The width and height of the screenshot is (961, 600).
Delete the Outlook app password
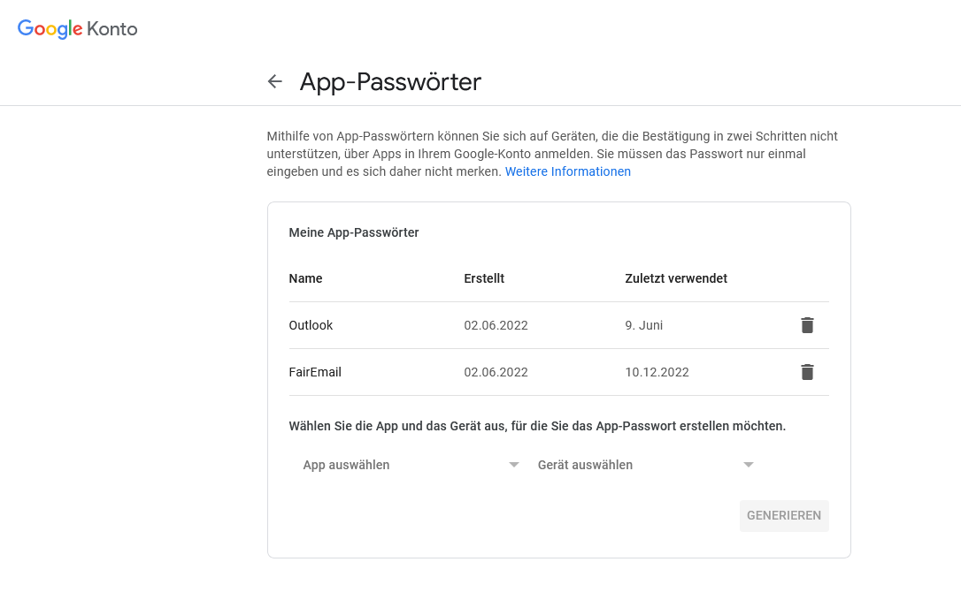(x=807, y=325)
